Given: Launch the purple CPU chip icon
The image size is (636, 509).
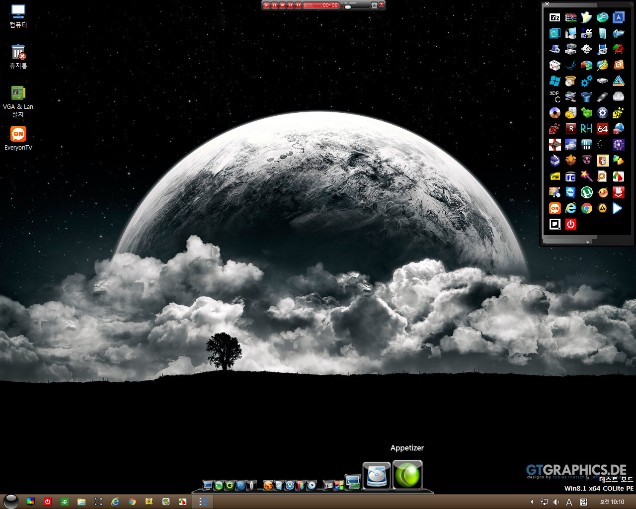Looking at the screenshot, I should tap(619, 145).
